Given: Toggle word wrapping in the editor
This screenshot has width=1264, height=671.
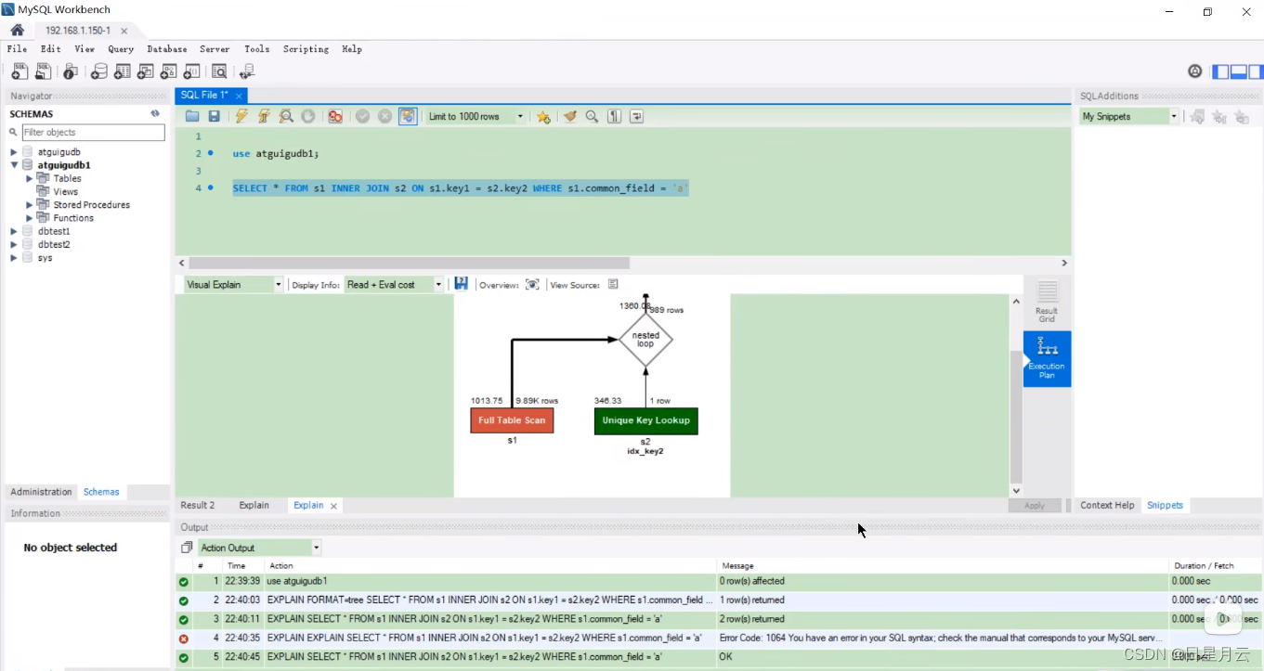Looking at the screenshot, I should [636, 116].
